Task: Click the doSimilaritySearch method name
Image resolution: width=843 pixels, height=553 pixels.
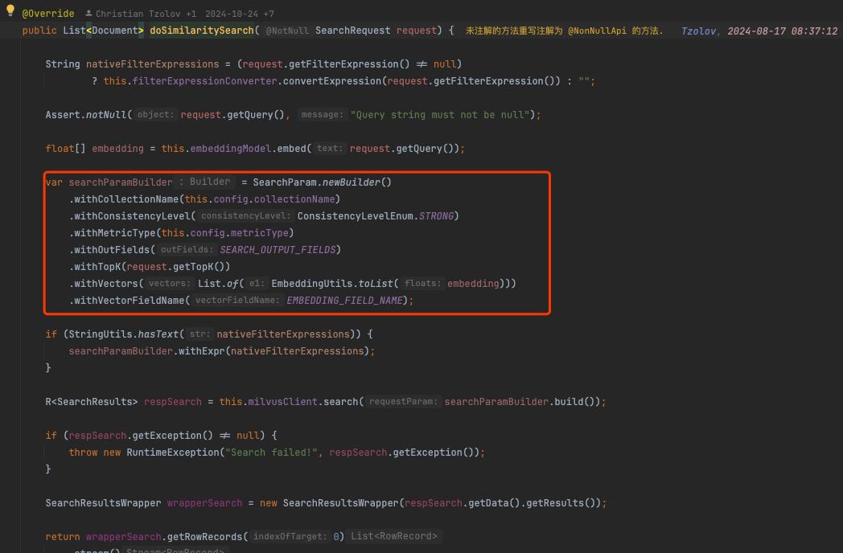Action: (202, 31)
